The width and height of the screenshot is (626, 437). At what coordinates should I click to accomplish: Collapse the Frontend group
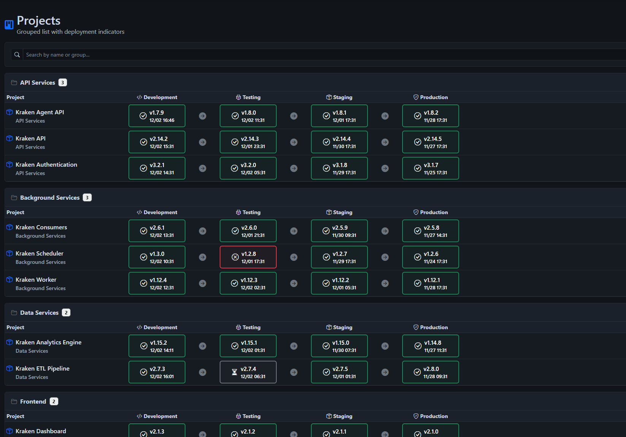coord(33,401)
